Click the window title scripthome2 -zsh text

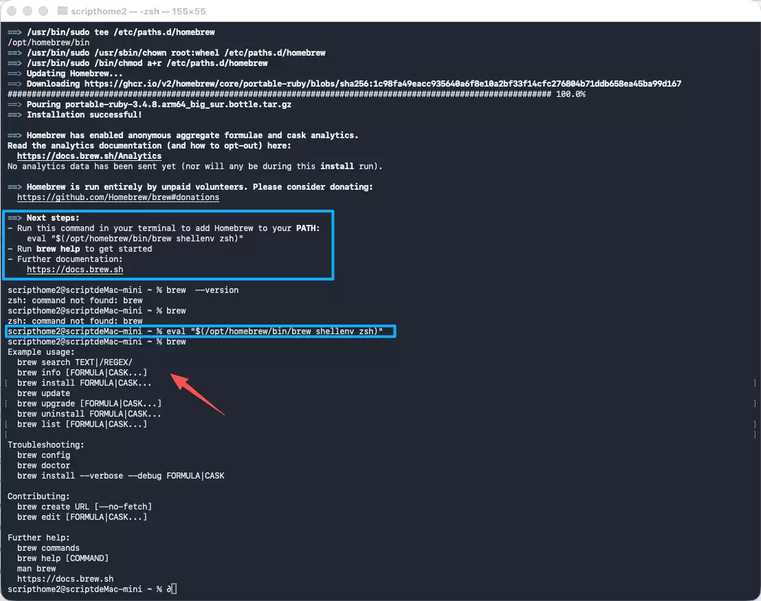(138, 11)
